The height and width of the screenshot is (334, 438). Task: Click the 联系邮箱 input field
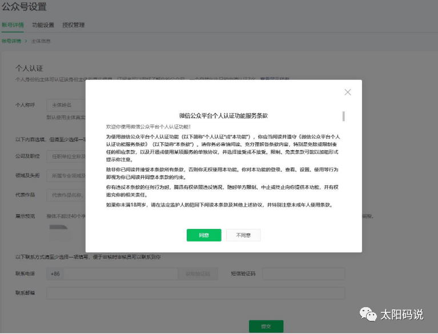coord(196,293)
